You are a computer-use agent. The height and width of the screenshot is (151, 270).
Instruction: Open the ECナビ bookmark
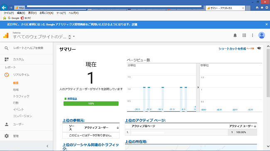[26, 18]
